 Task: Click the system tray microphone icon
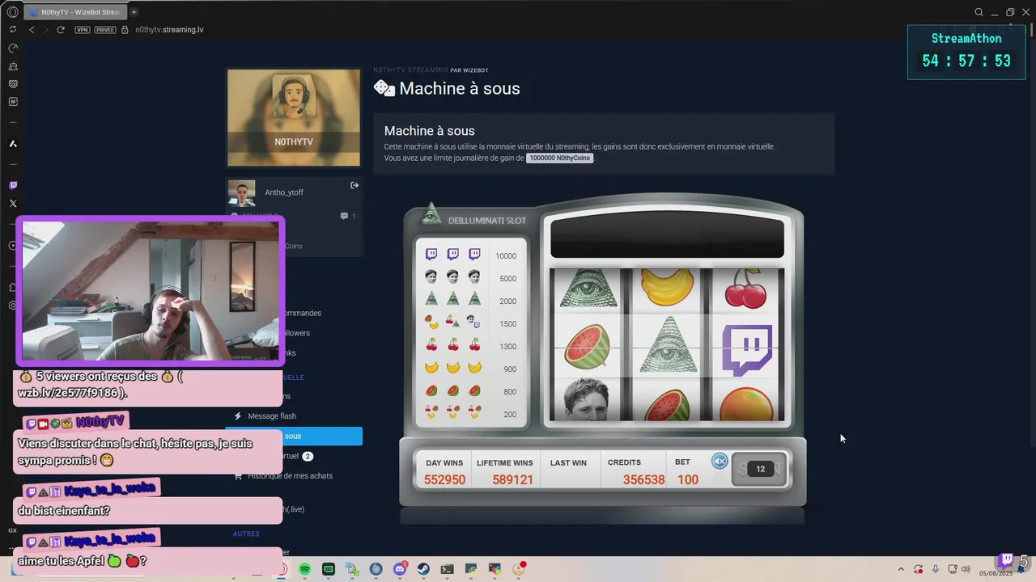936,570
